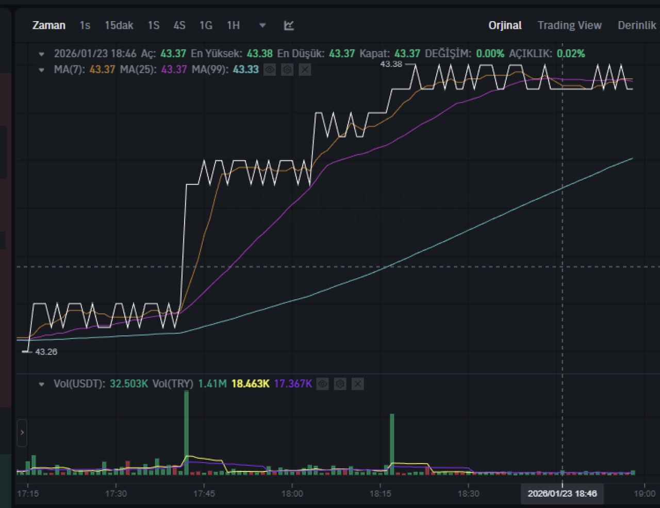Select the 1G interval
The image size is (660, 508).
tap(206, 25)
